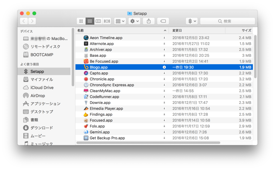The width and height of the screenshot is (275, 170).
Task: Click the Folx.app icon
Action: [x=86, y=126]
